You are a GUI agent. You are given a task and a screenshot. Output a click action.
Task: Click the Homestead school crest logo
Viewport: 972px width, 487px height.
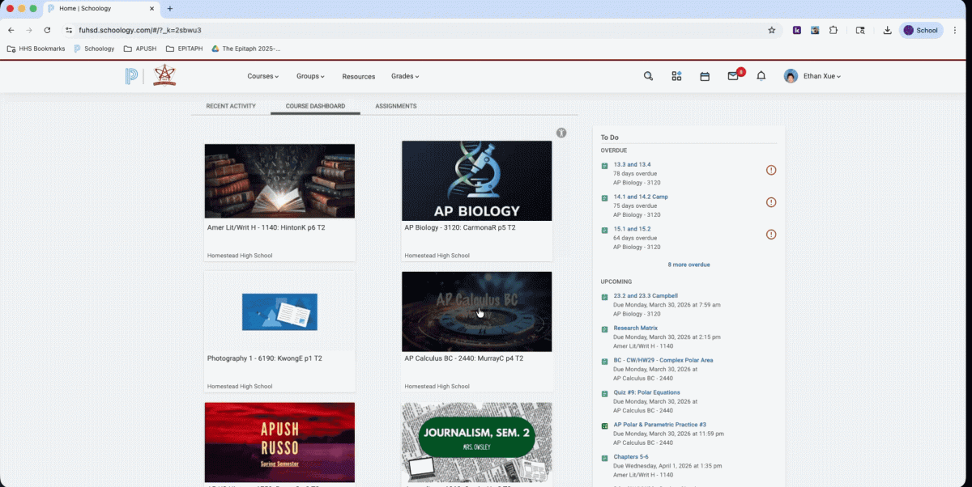pyautogui.click(x=164, y=75)
